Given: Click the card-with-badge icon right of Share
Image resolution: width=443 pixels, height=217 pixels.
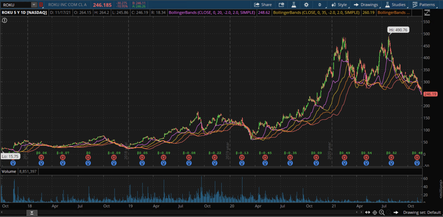Looking at the screenshot, I should [x=281, y=5].
